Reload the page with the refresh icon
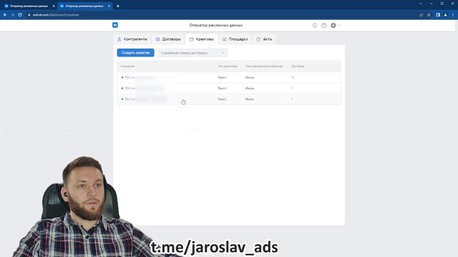 click(20, 14)
